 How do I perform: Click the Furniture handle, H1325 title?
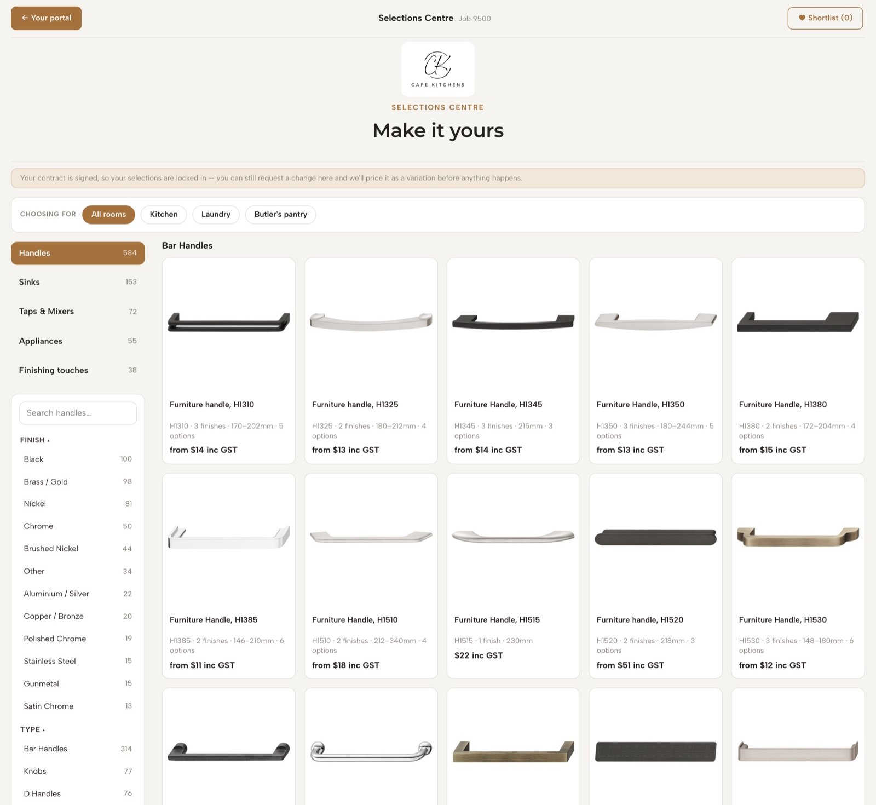[355, 405]
